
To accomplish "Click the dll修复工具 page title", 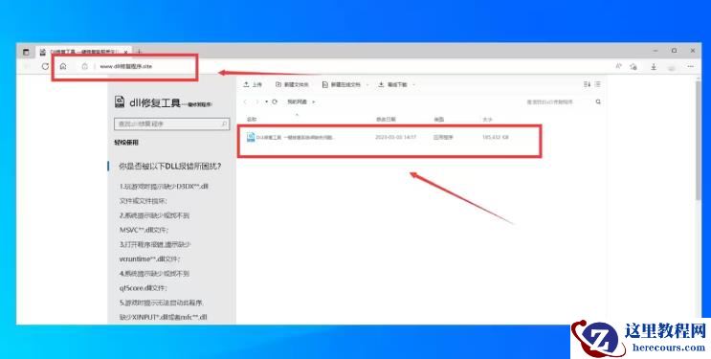I will click(155, 103).
